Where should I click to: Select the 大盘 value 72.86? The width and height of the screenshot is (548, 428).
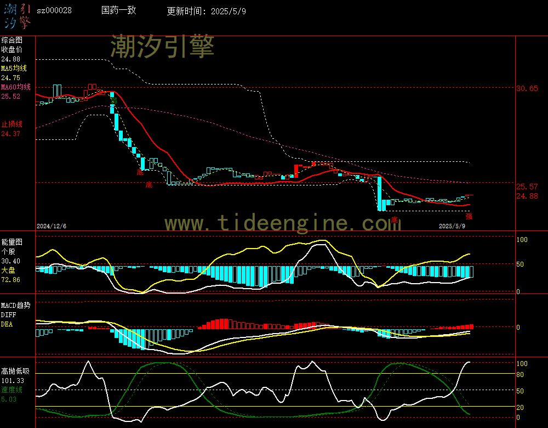(x=11, y=280)
